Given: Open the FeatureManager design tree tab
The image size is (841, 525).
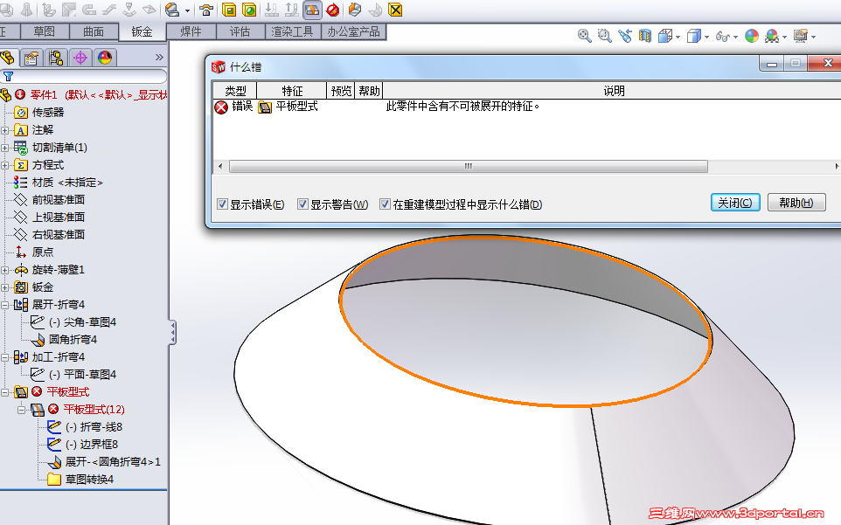Looking at the screenshot, I should [x=8, y=58].
